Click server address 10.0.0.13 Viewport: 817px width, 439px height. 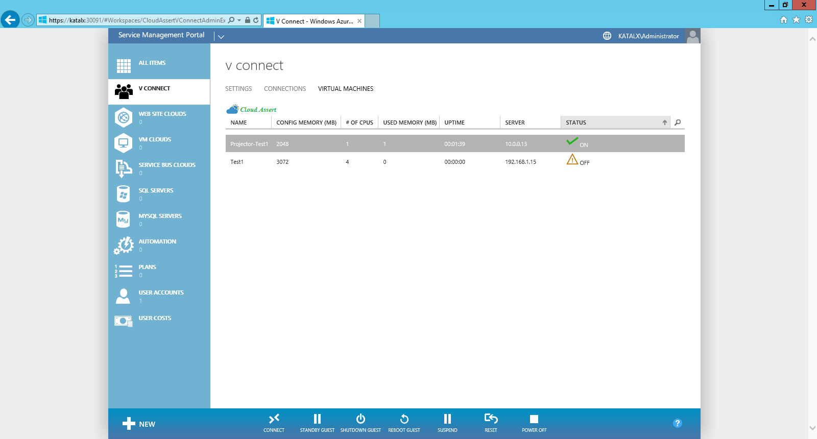pos(516,144)
